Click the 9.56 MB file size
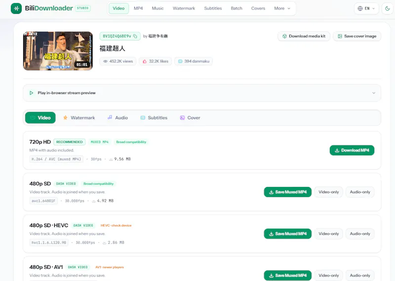Screen dimensions: 395x281 coord(122,159)
